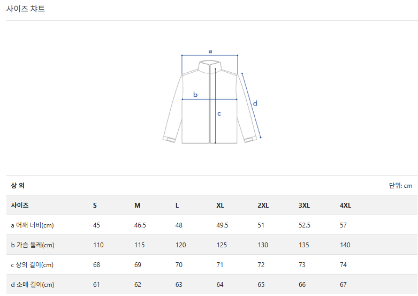Click the c 상의 길이(cm) row label
The height and width of the screenshot is (296, 418).
tap(33, 265)
